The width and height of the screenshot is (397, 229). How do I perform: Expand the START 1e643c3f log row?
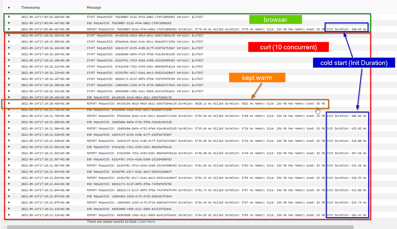pyautogui.click(x=9, y=48)
